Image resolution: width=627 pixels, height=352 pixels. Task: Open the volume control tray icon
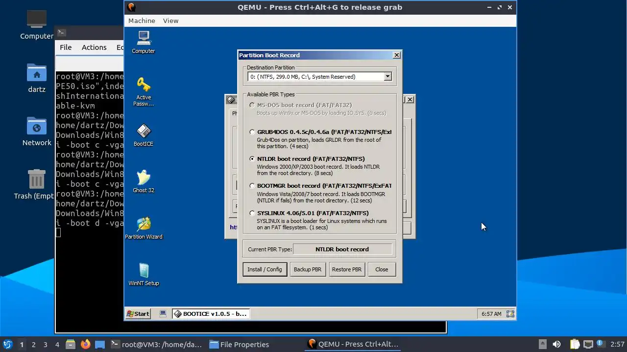click(556, 344)
